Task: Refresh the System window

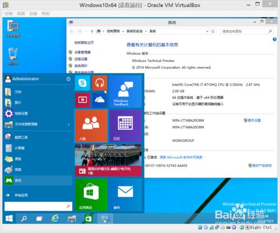Action: click(213, 31)
